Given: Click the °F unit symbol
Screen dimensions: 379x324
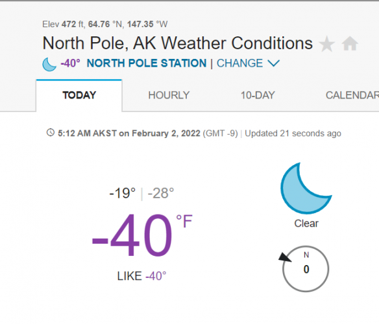Looking at the screenshot, I should coord(184,221).
